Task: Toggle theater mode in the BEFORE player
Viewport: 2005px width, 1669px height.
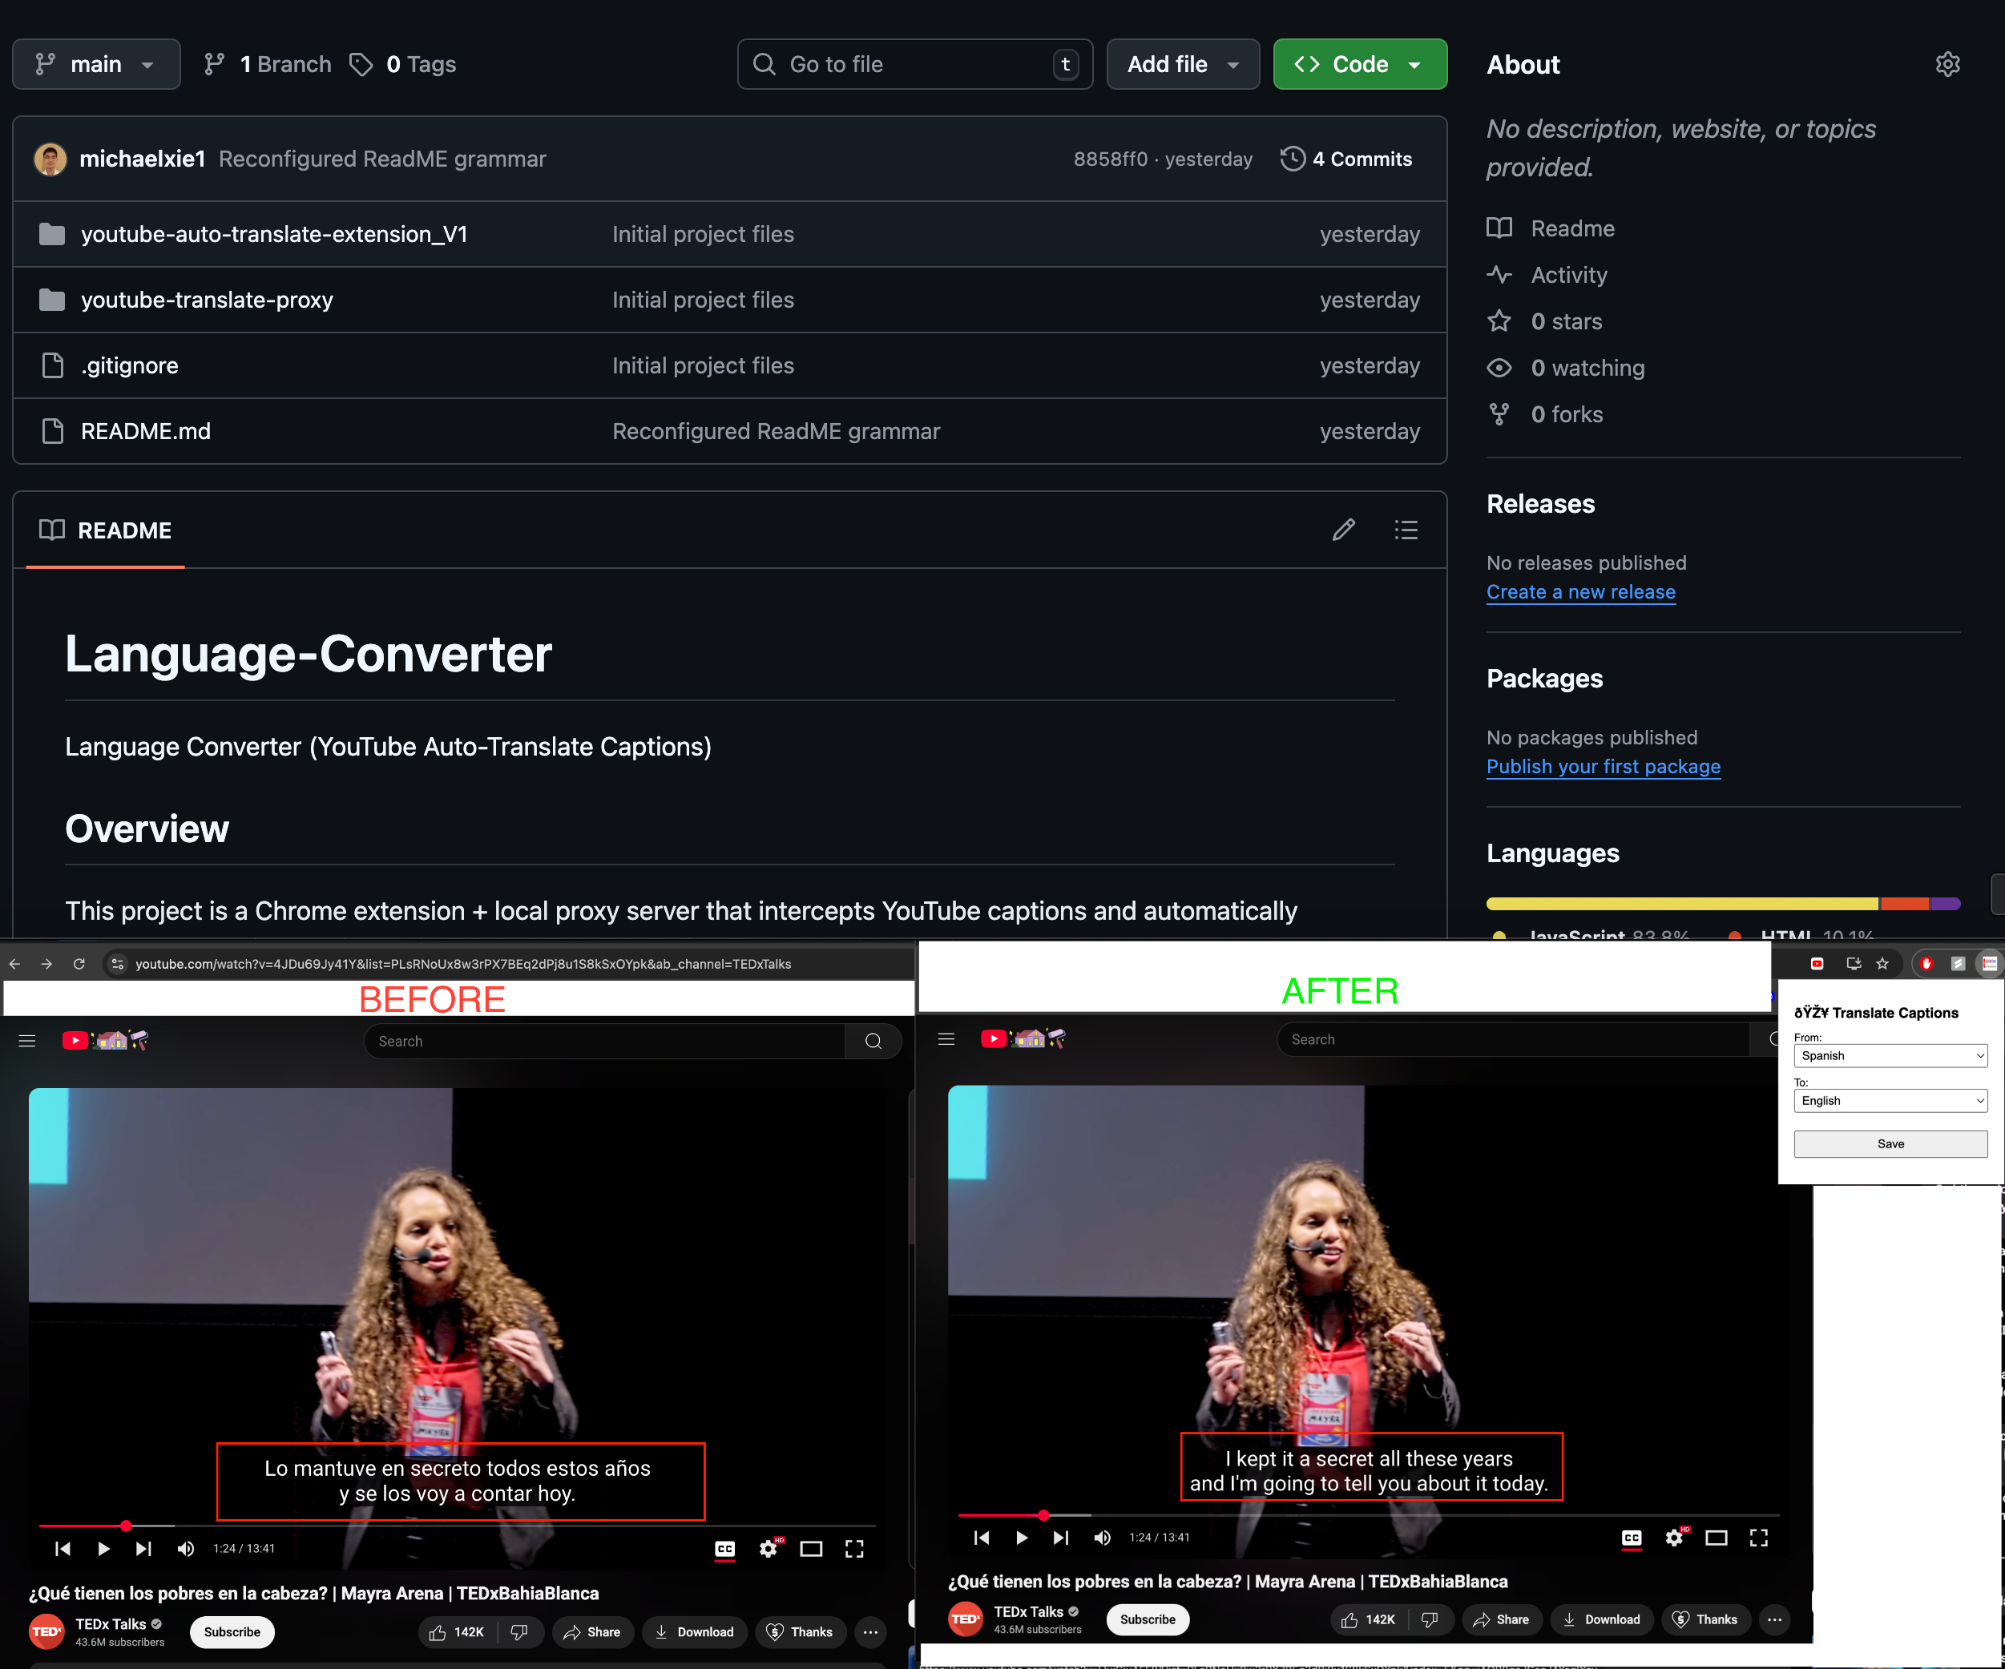Action: tap(812, 1549)
